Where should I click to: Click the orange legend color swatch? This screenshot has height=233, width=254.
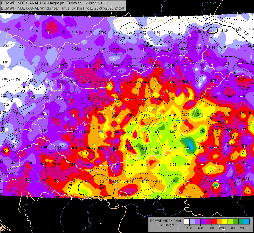[219, 222]
